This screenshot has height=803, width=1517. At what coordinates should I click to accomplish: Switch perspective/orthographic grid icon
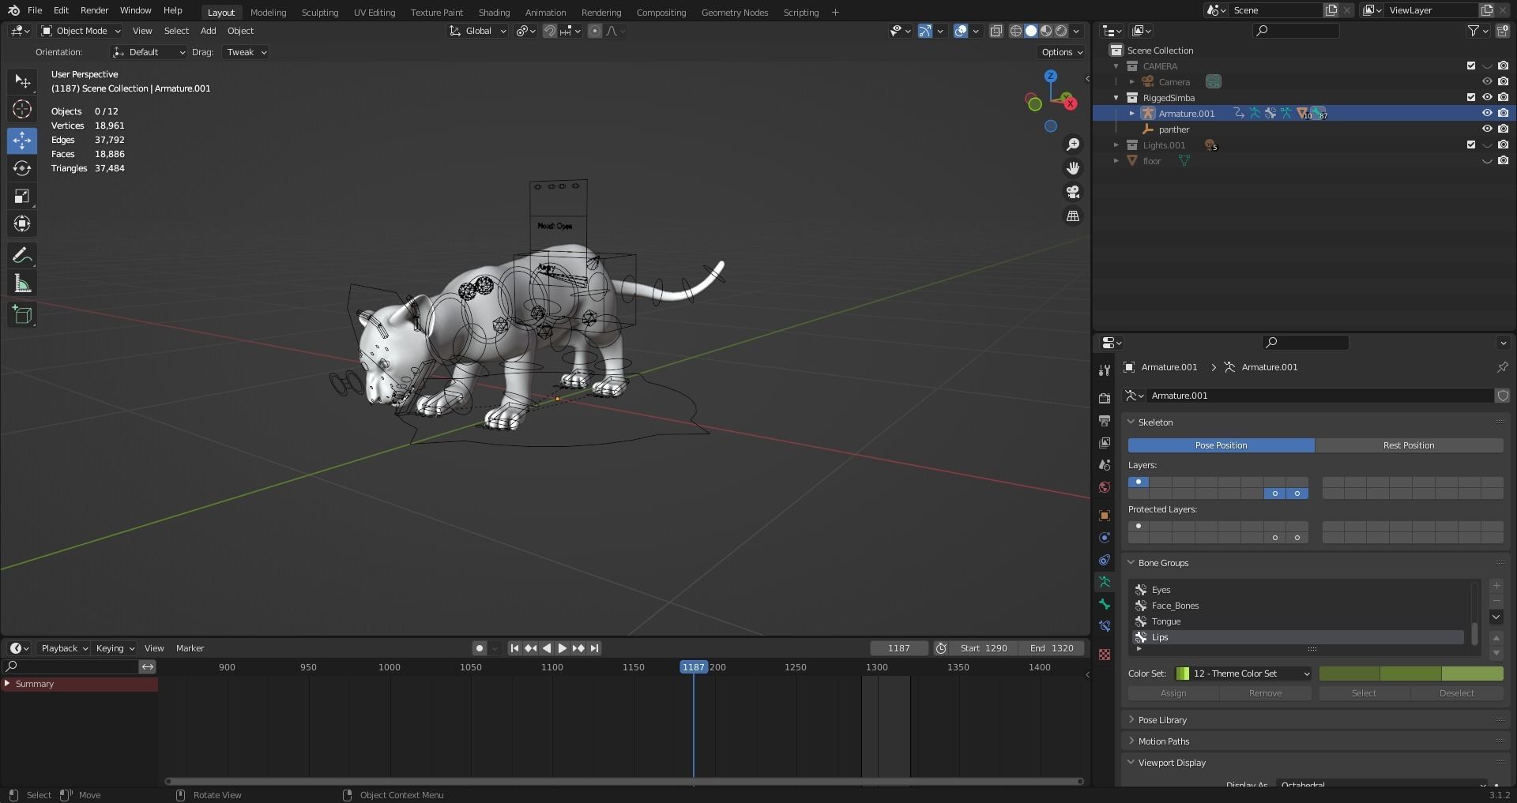click(x=1073, y=216)
